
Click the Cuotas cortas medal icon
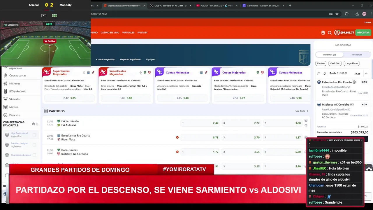tap(6, 75)
